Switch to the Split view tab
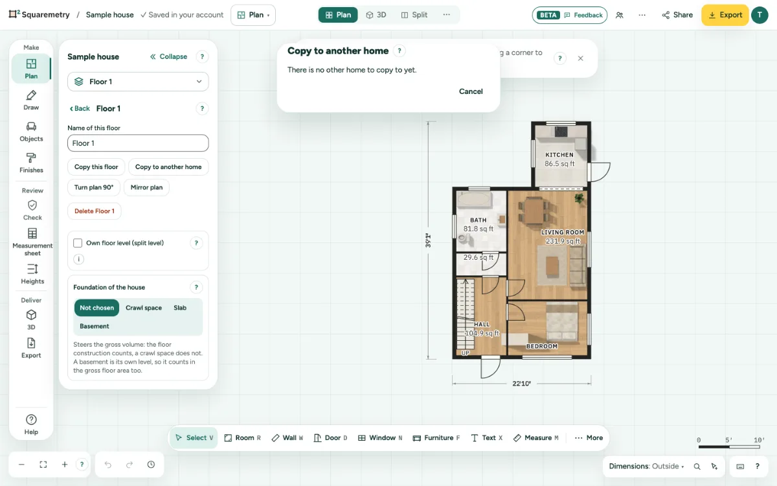This screenshot has width=777, height=486. point(414,15)
